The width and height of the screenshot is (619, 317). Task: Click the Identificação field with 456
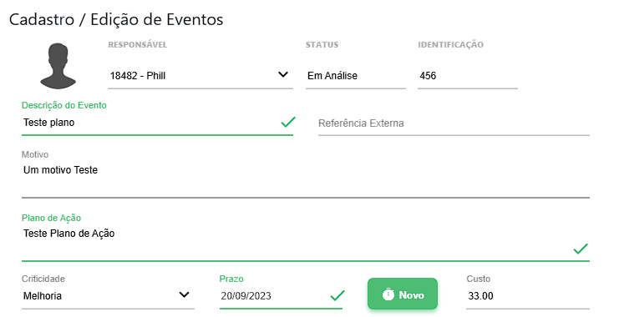[x=468, y=76]
